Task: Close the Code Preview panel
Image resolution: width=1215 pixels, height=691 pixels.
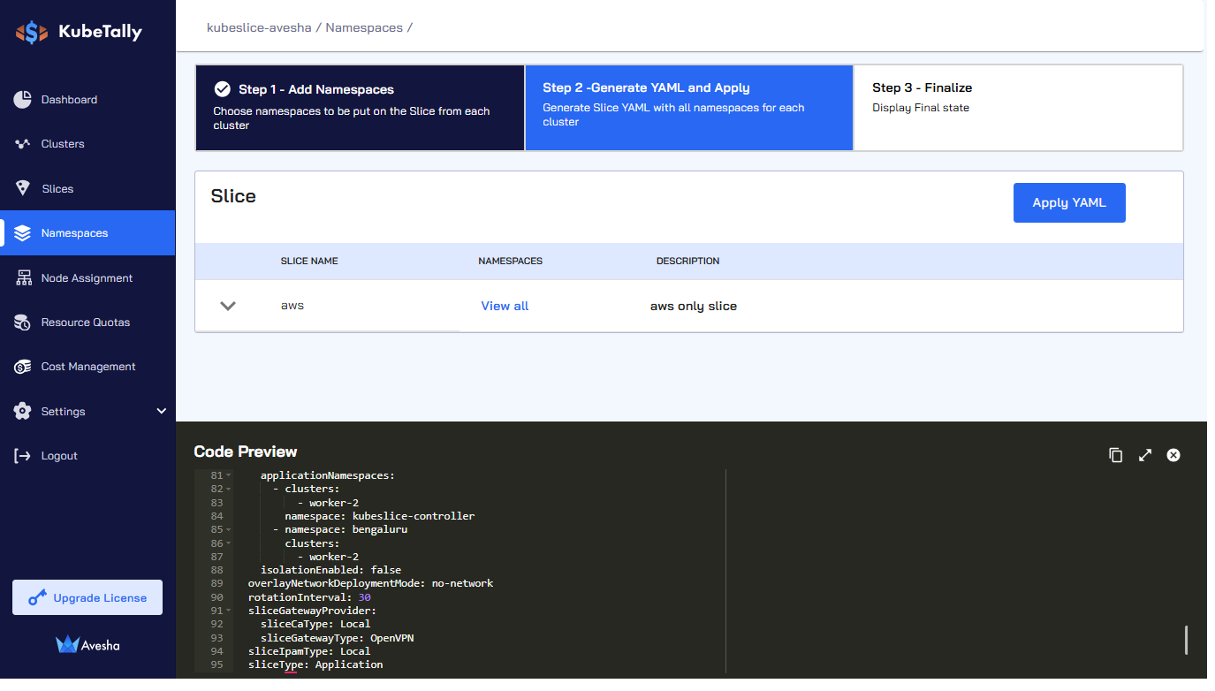Action: coord(1173,455)
